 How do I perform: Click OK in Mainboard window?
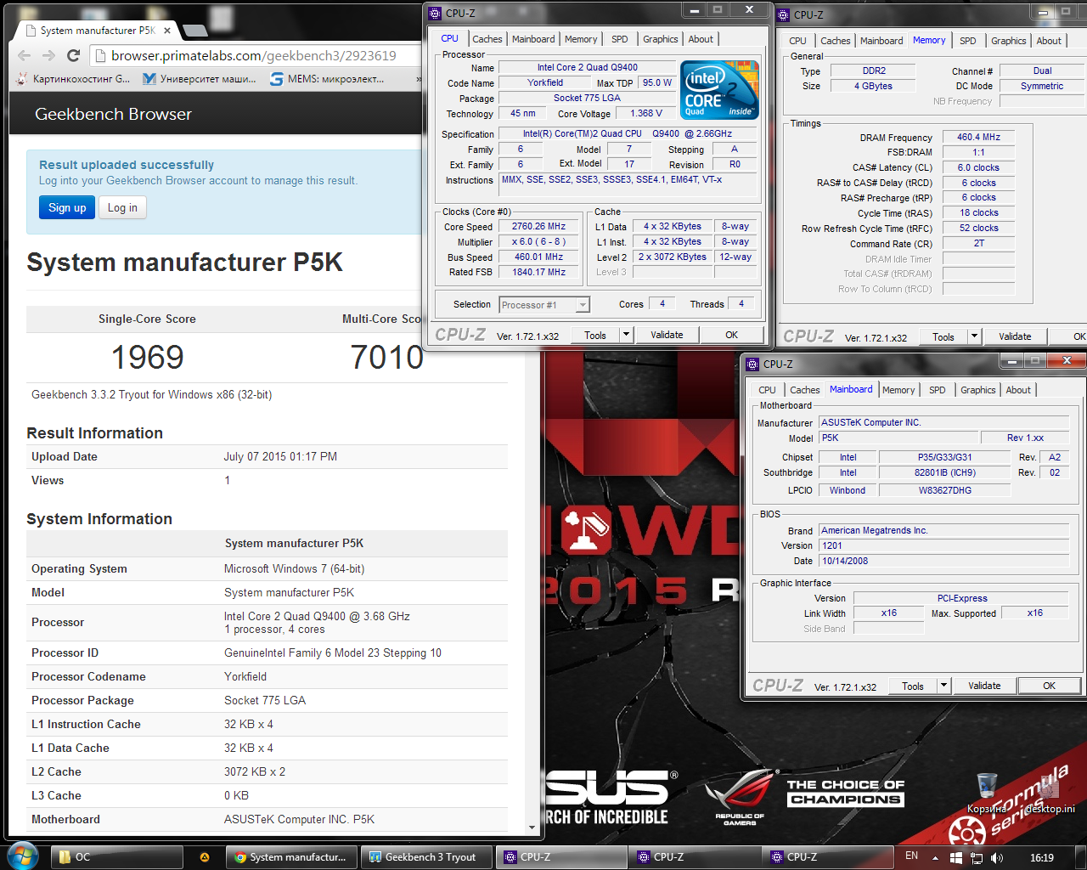[x=1050, y=686]
